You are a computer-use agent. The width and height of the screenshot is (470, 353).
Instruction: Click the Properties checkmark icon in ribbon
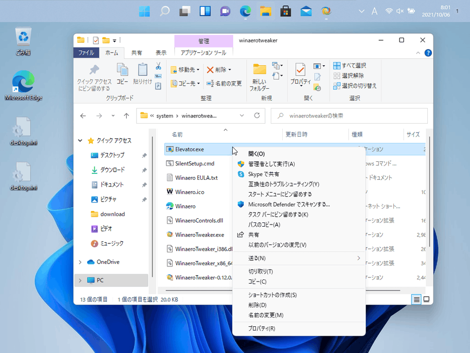pos(300,69)
